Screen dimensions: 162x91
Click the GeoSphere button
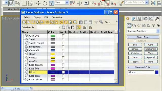[151, 49]
